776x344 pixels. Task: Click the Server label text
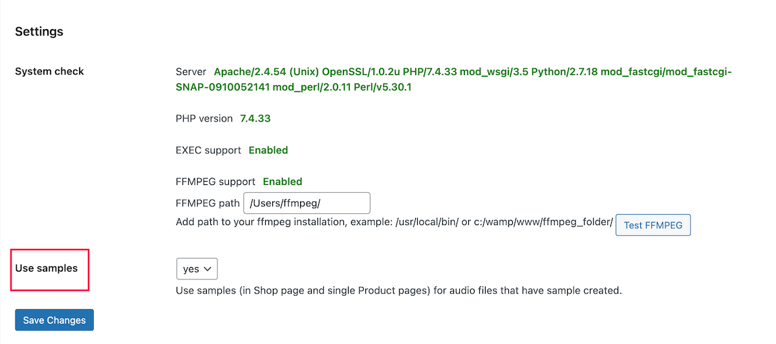coord(191,72)
